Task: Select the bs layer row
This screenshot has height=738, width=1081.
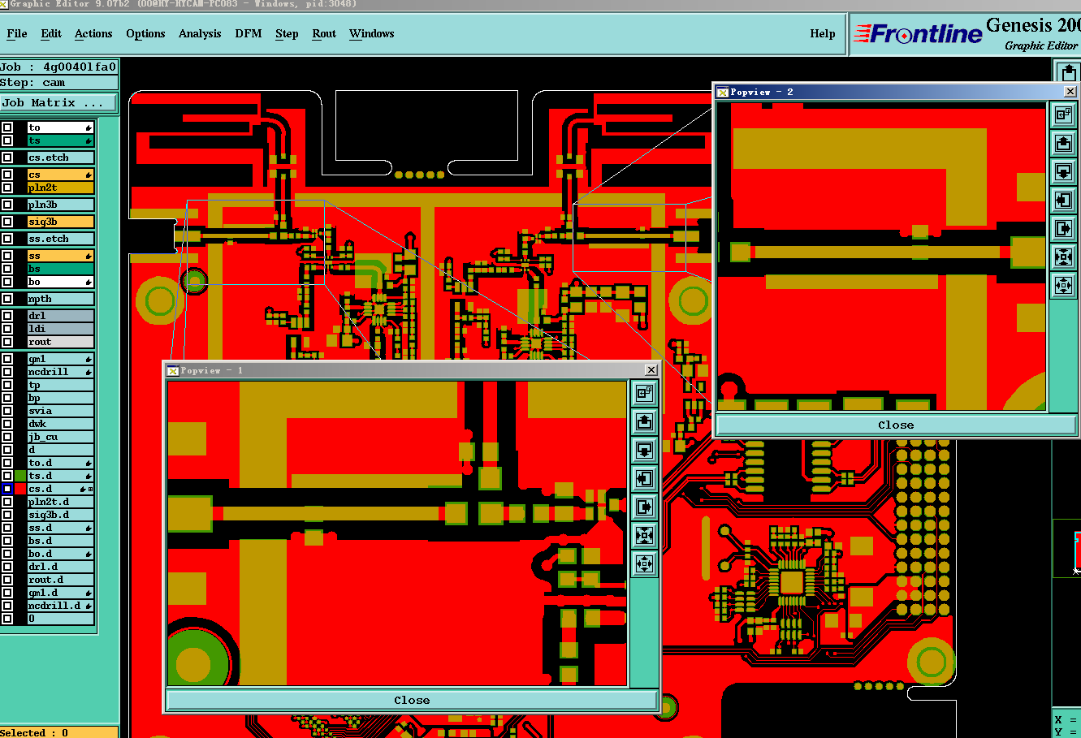Action: (x=61, y=269)
